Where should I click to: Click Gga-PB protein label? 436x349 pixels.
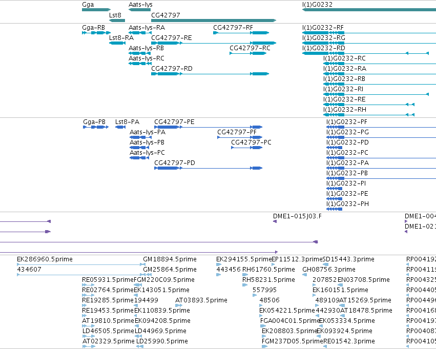pos(94,122)
